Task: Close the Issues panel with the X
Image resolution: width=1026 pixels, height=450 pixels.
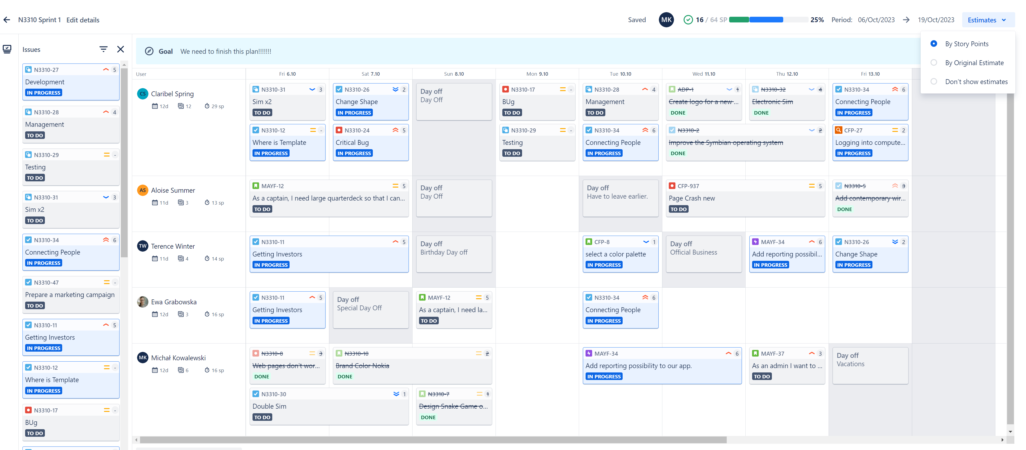Action: (x=120, y=49)
